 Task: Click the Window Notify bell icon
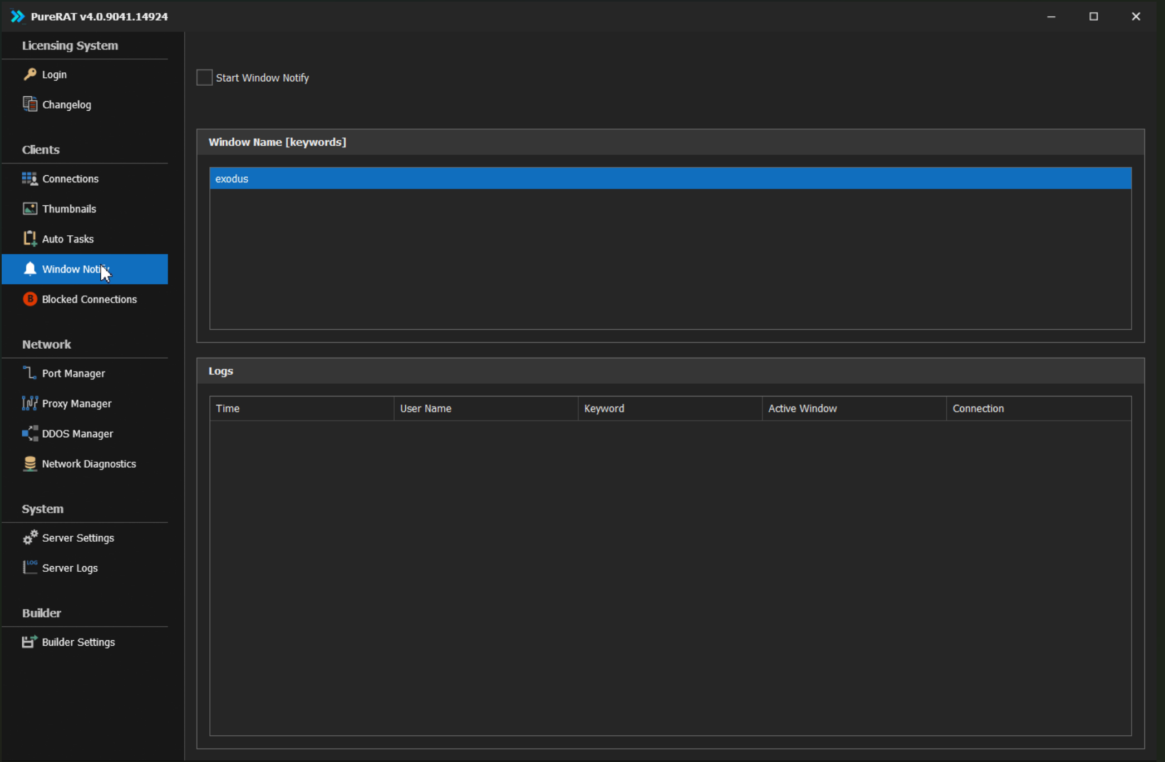coord(30,269)
